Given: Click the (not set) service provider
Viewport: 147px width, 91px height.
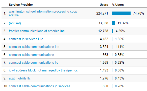Looking at the screenshot, I should [x=15, y=23].
